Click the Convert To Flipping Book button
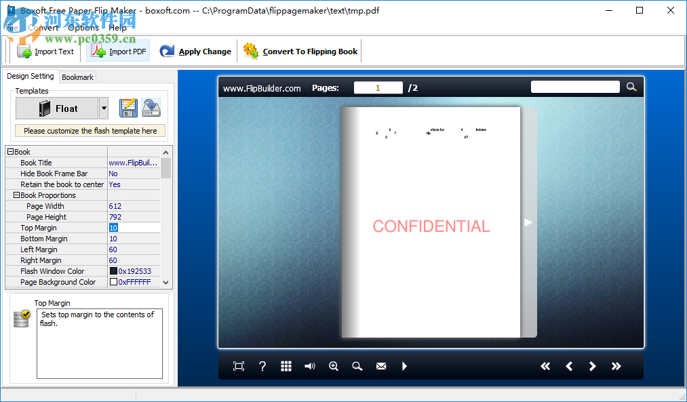687x402 pixels. pyautogui.click(x=300, y=51)
